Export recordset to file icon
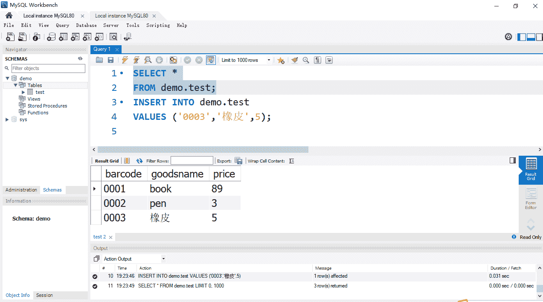 point(238,161)
